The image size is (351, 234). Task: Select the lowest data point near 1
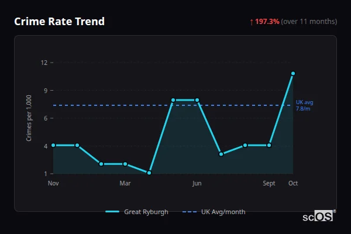(x=149, y=173)
